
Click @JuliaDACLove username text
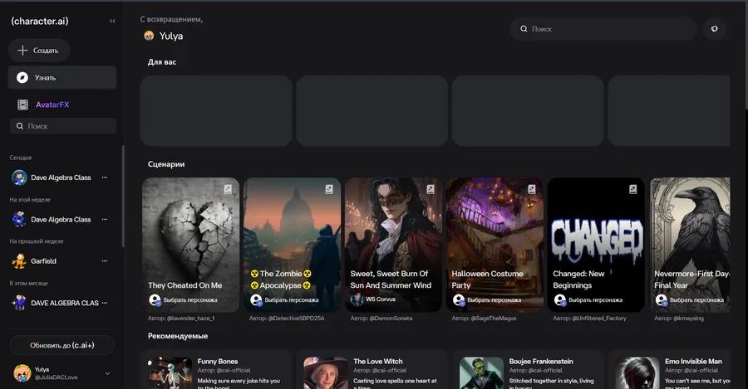tap(56, 377)
